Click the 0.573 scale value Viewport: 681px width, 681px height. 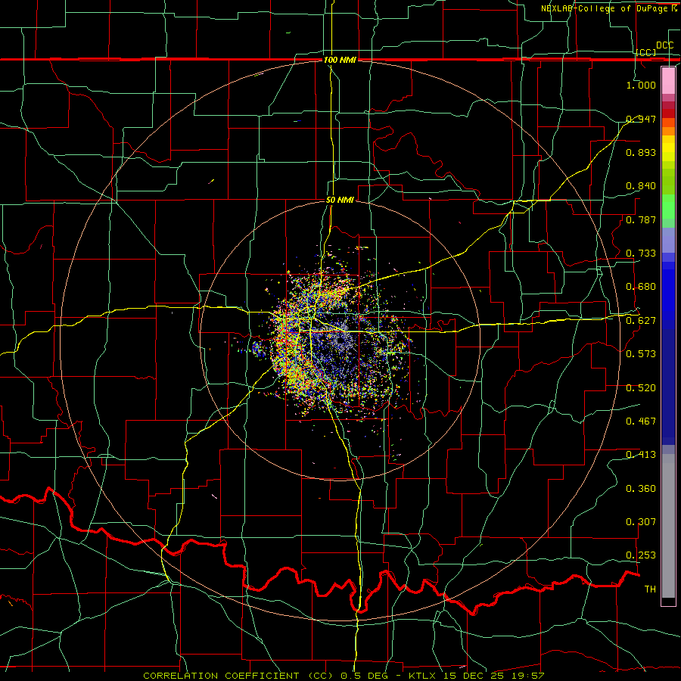[641, 354]
